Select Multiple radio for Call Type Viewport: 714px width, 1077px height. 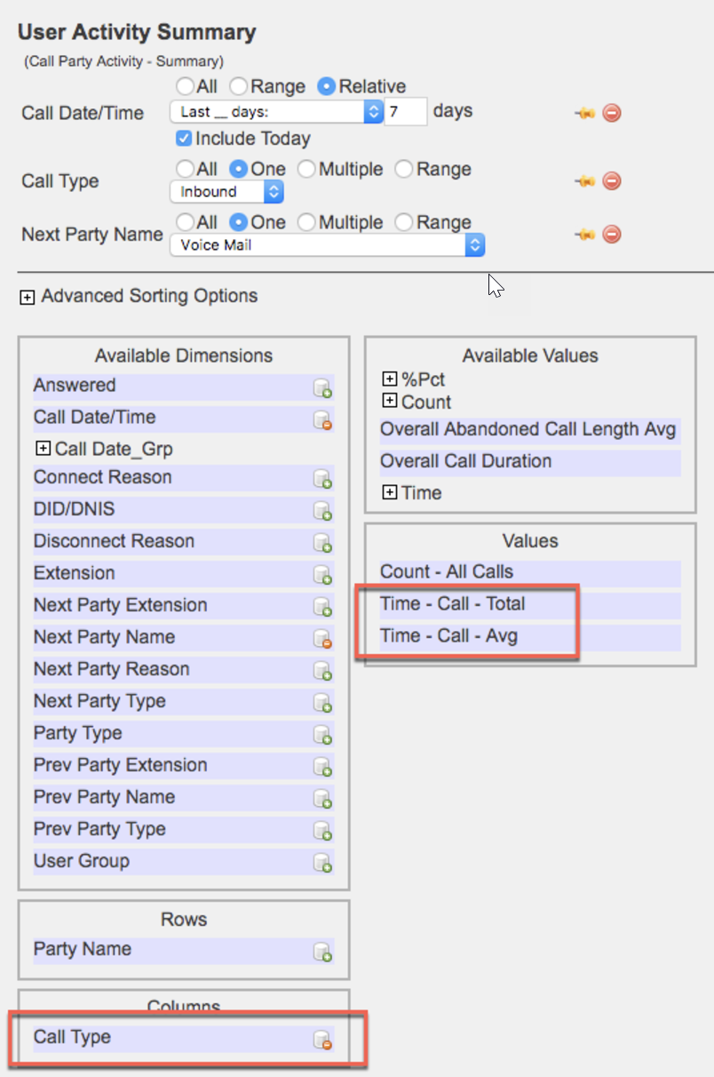tap(305, 169)
